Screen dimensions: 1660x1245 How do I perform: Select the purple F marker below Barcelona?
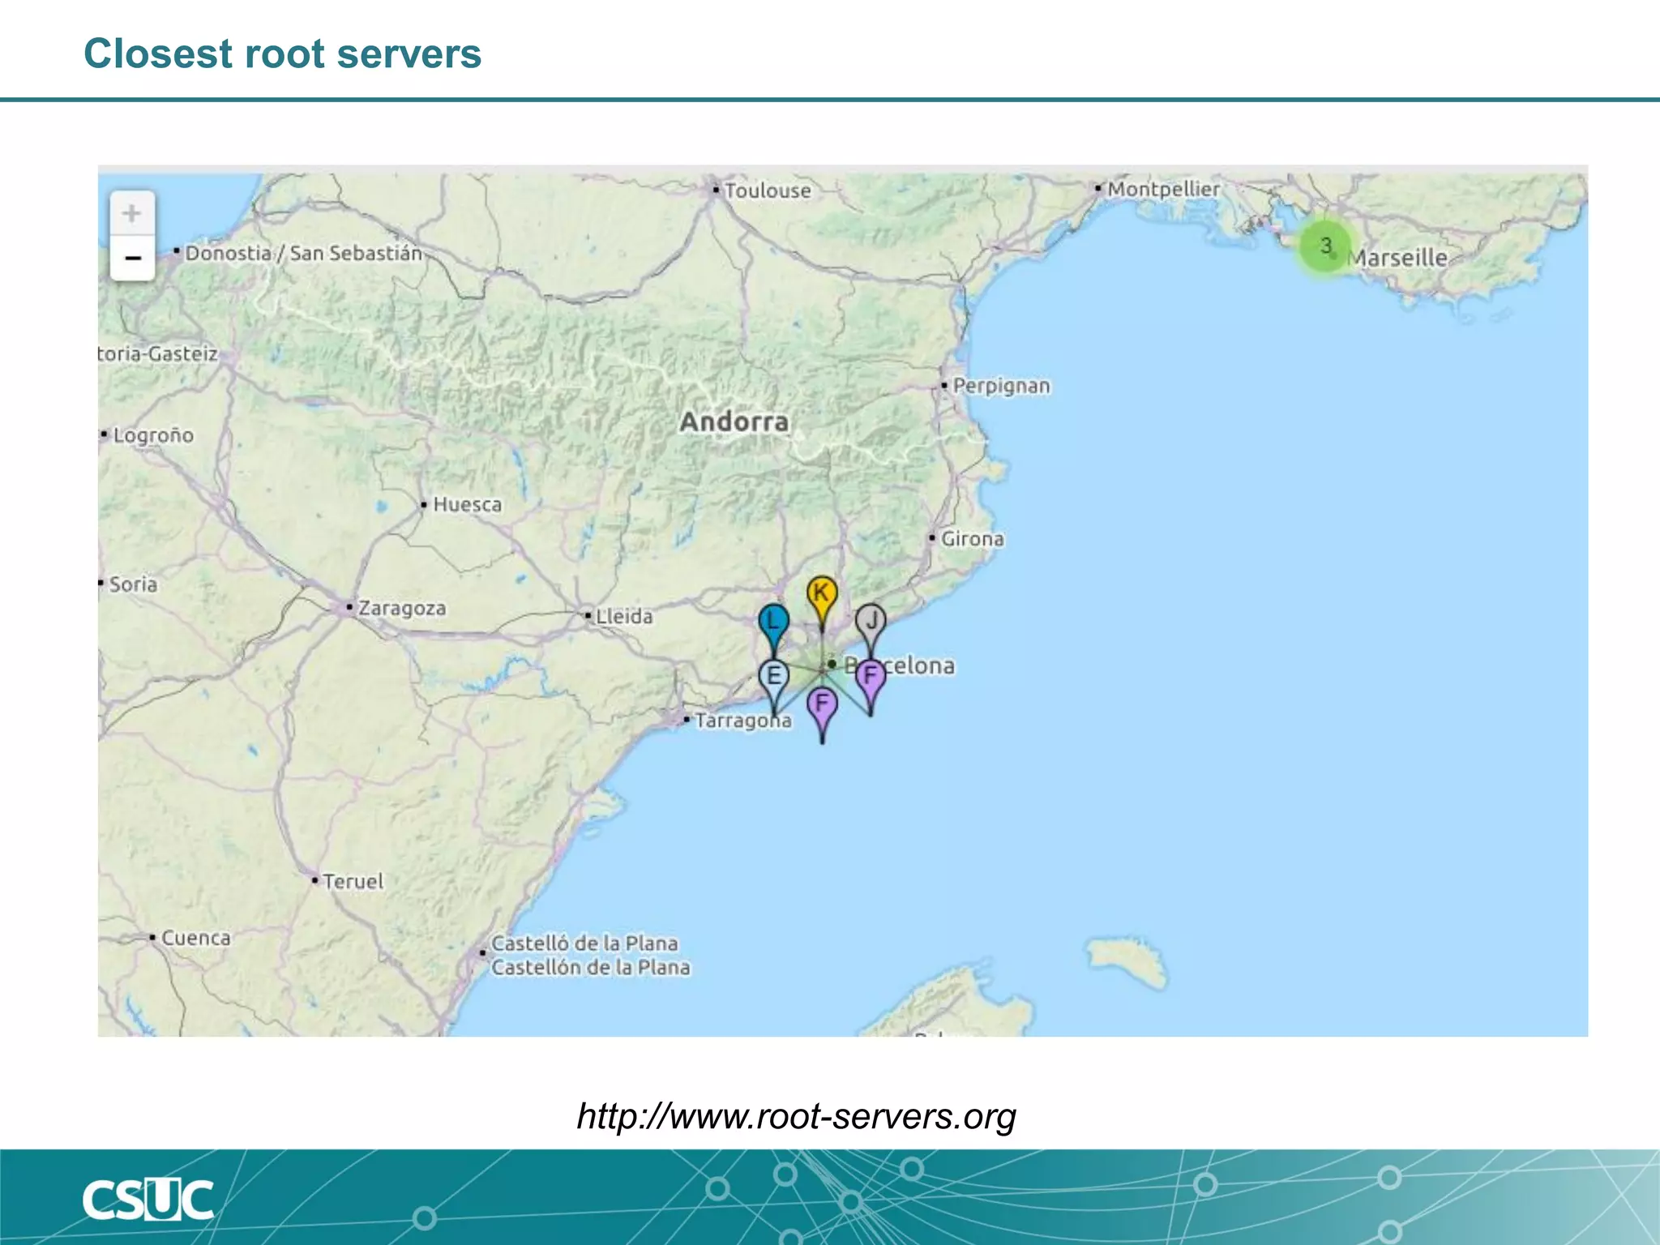[822, 715]
